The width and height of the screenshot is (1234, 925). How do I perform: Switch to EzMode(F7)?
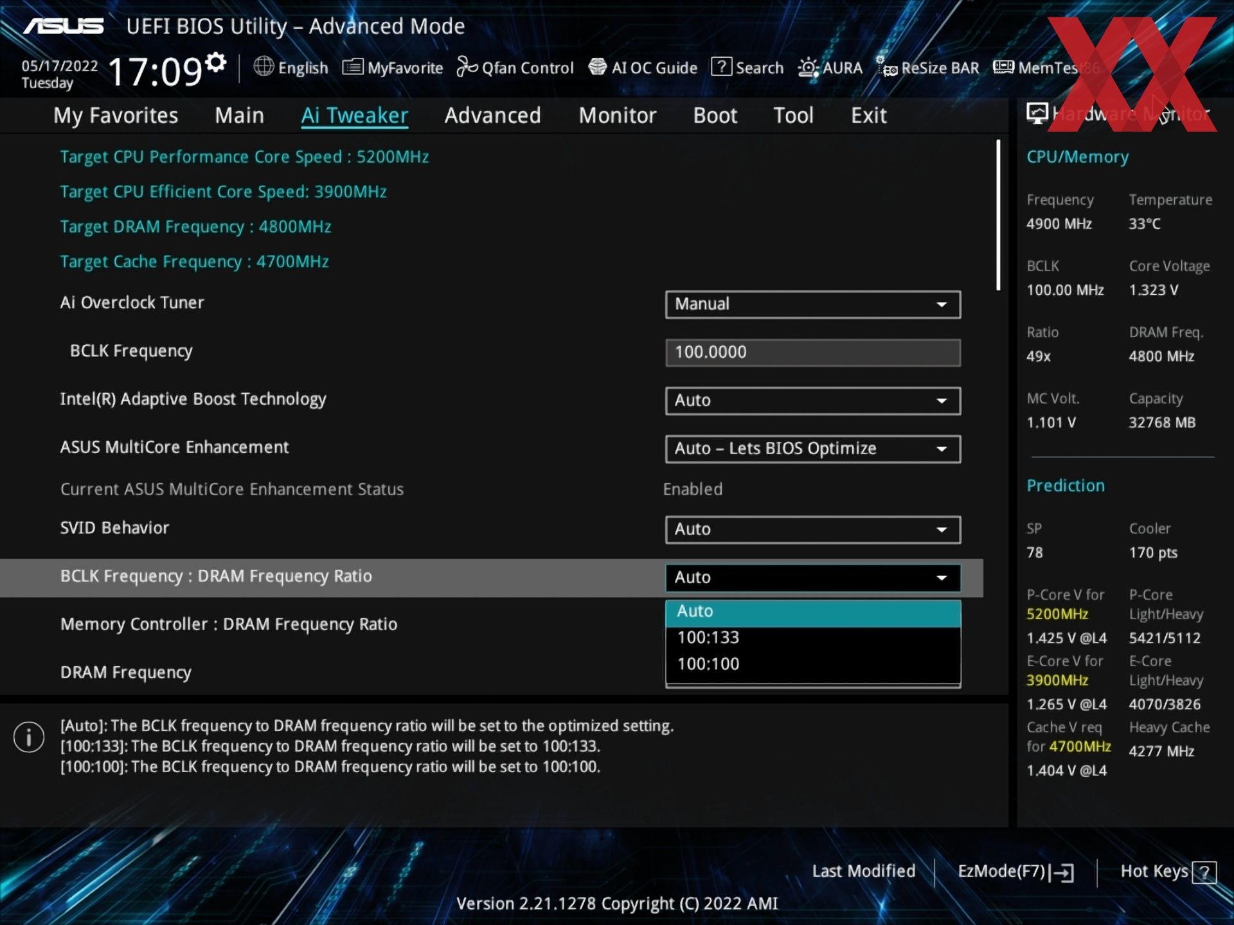[1015, 872]
